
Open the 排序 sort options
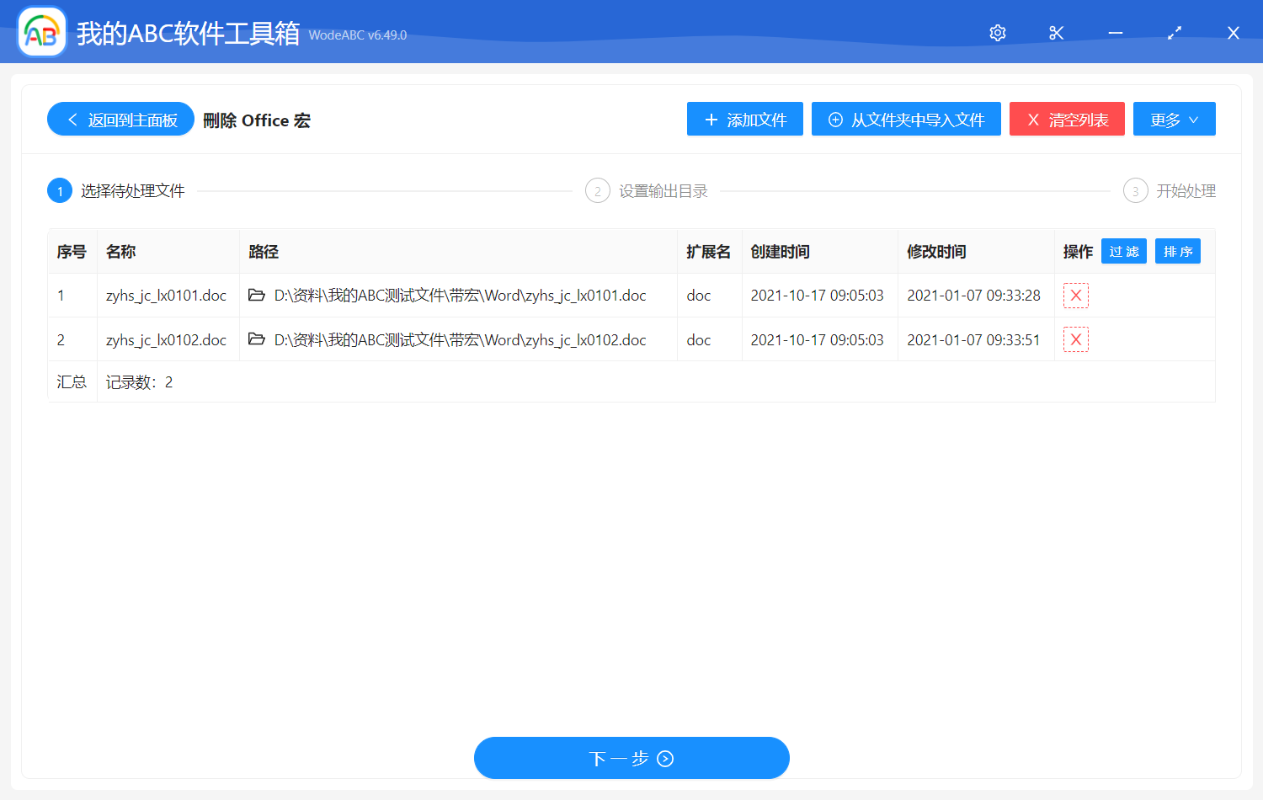click(1177, 252)
